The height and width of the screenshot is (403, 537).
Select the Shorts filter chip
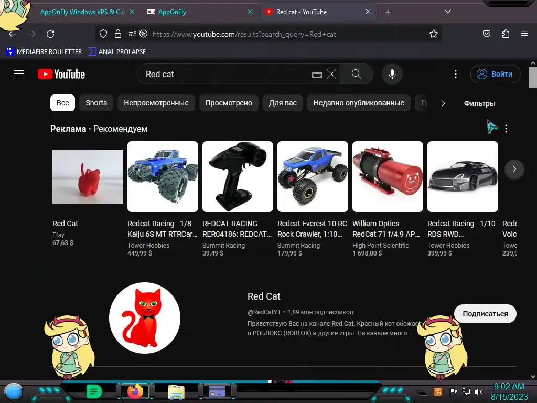96,103
